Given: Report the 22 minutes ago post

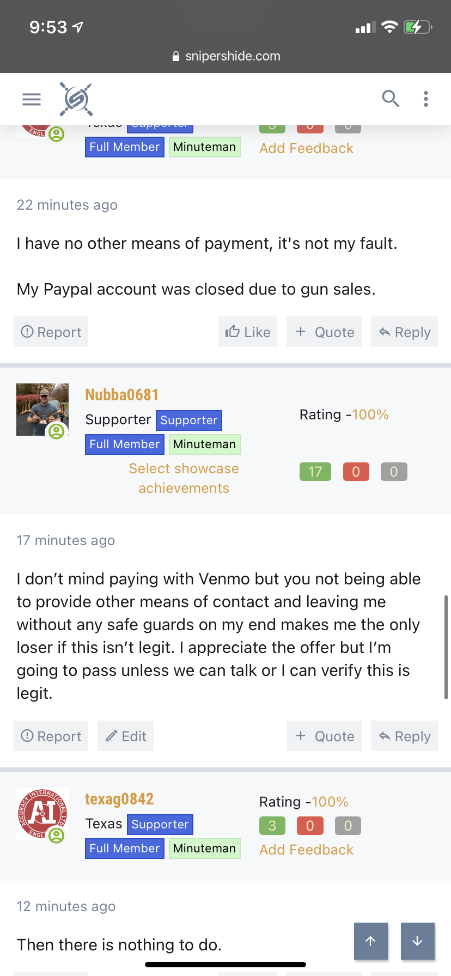Looking at the screenshot, I should tap(51, 332).
